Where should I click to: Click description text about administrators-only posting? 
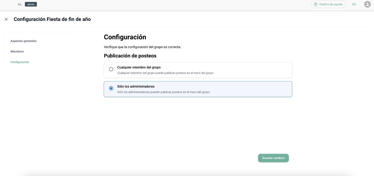(163, 92)
